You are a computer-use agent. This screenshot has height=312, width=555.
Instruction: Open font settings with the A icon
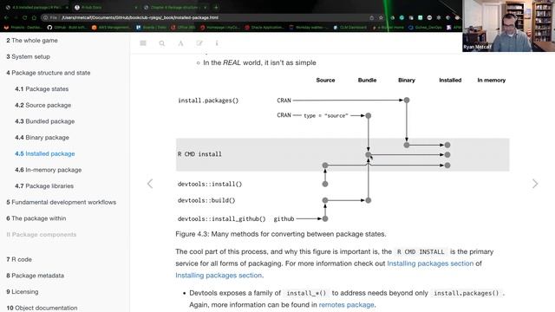[180, 43]
